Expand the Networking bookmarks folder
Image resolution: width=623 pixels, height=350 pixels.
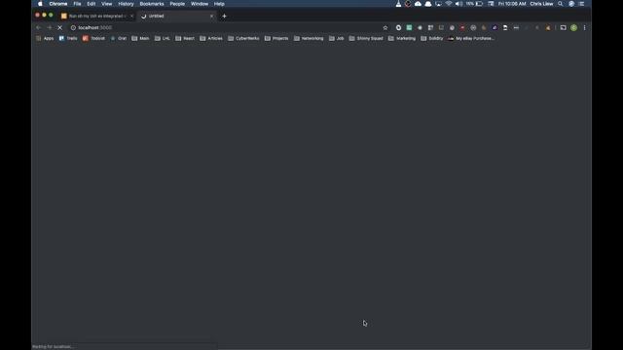click(309, 39)
